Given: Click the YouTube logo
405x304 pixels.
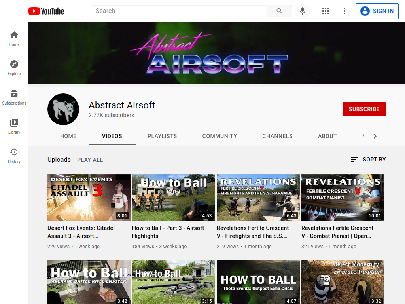Looking at the screenshot, I should (x=46, y=11).
